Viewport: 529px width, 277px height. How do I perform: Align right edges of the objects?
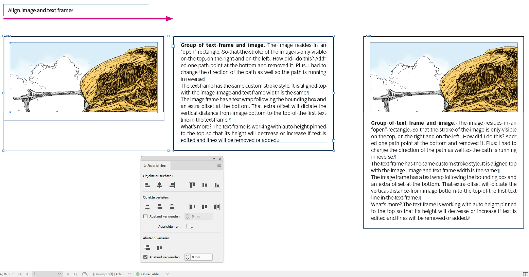coord(172,185)
